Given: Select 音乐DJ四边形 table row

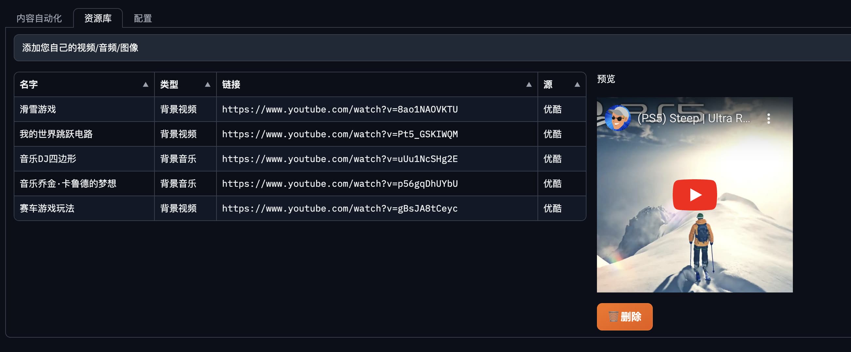Looking at the screenshot, I should [48, 159].
